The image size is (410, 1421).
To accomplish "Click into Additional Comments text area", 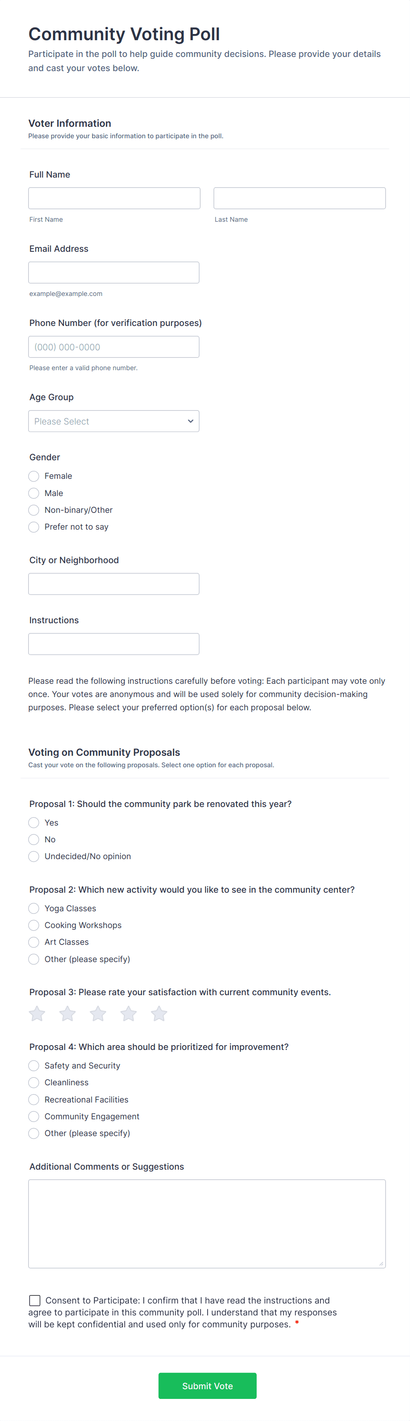I will [x=206, y=1223].
